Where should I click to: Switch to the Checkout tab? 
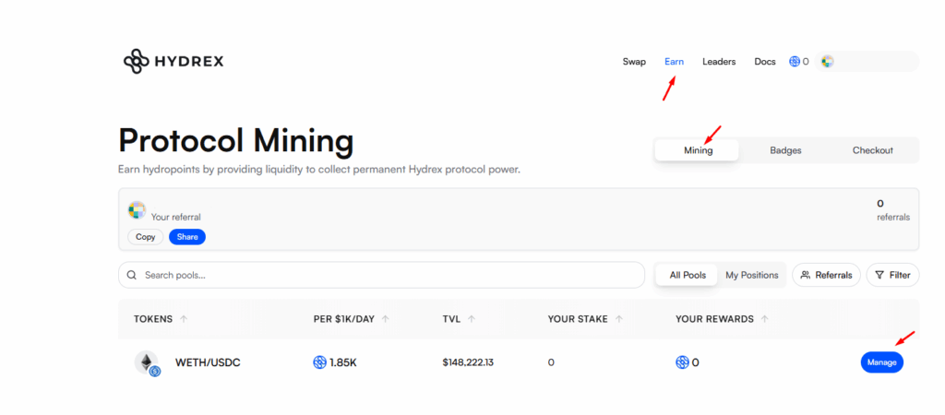pyautogui.click(x=873, y=150)
